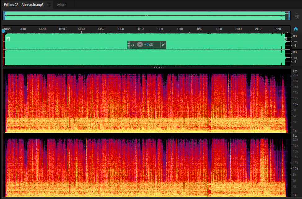302x199 pixels.
Task: Toggle the blue headphones spectral icon
Action: pos(296,29)
